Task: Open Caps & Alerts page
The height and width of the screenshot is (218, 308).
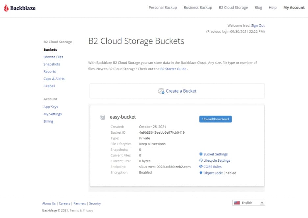Action: point(54,79)
